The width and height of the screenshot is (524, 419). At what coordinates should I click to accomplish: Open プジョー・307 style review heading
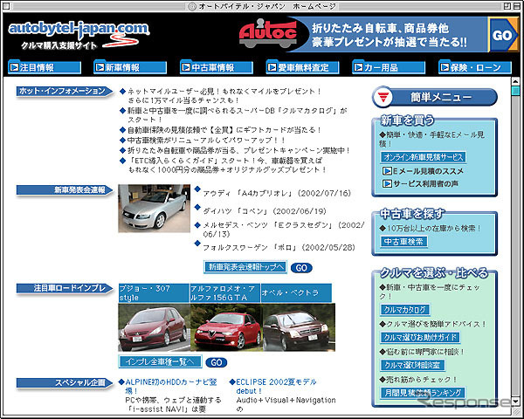tap(154, 293)
